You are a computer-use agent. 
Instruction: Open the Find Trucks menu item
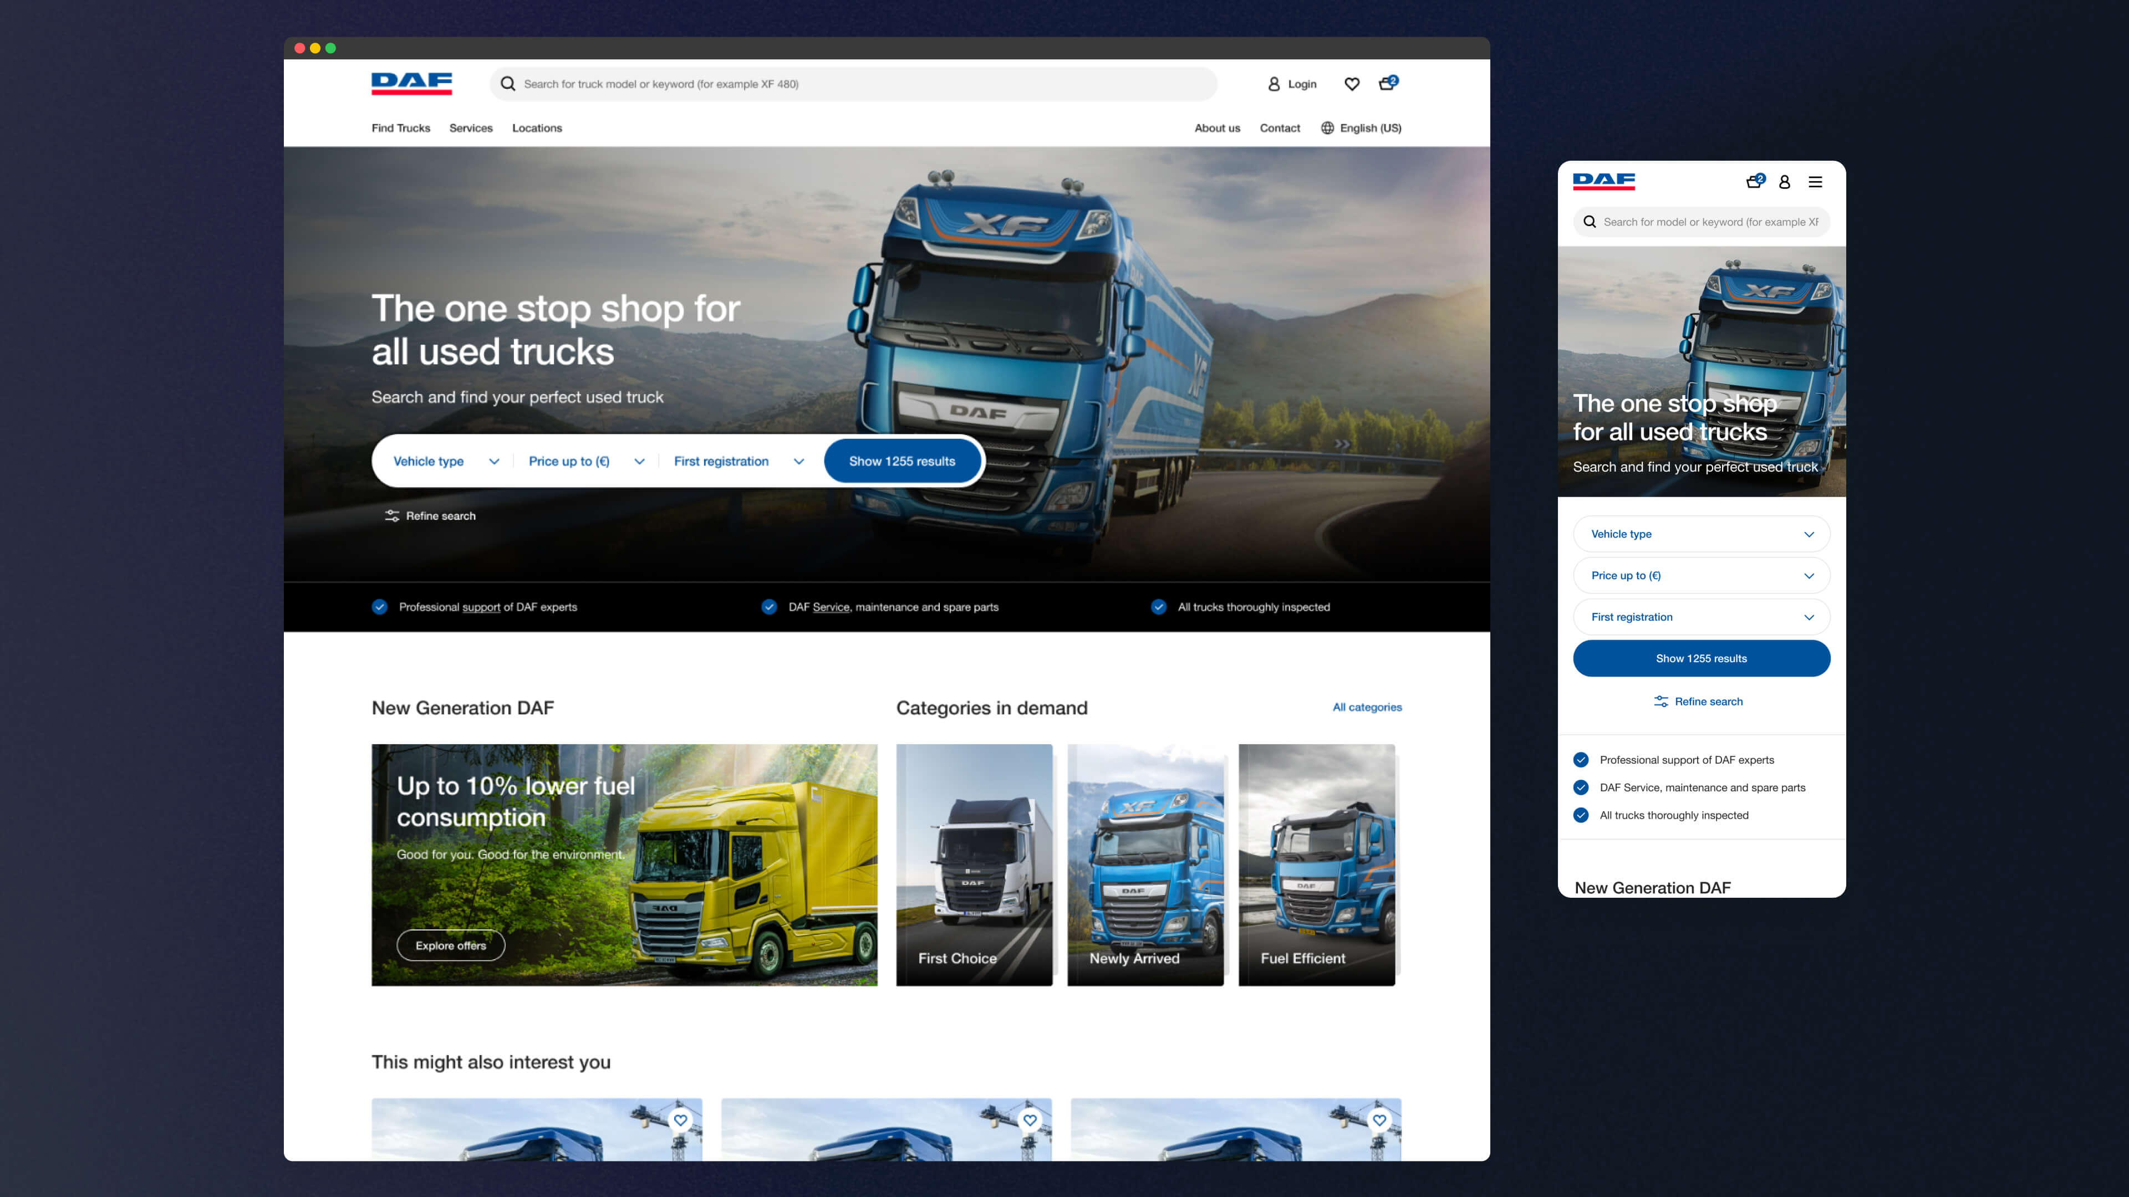(x=401, y=128)
